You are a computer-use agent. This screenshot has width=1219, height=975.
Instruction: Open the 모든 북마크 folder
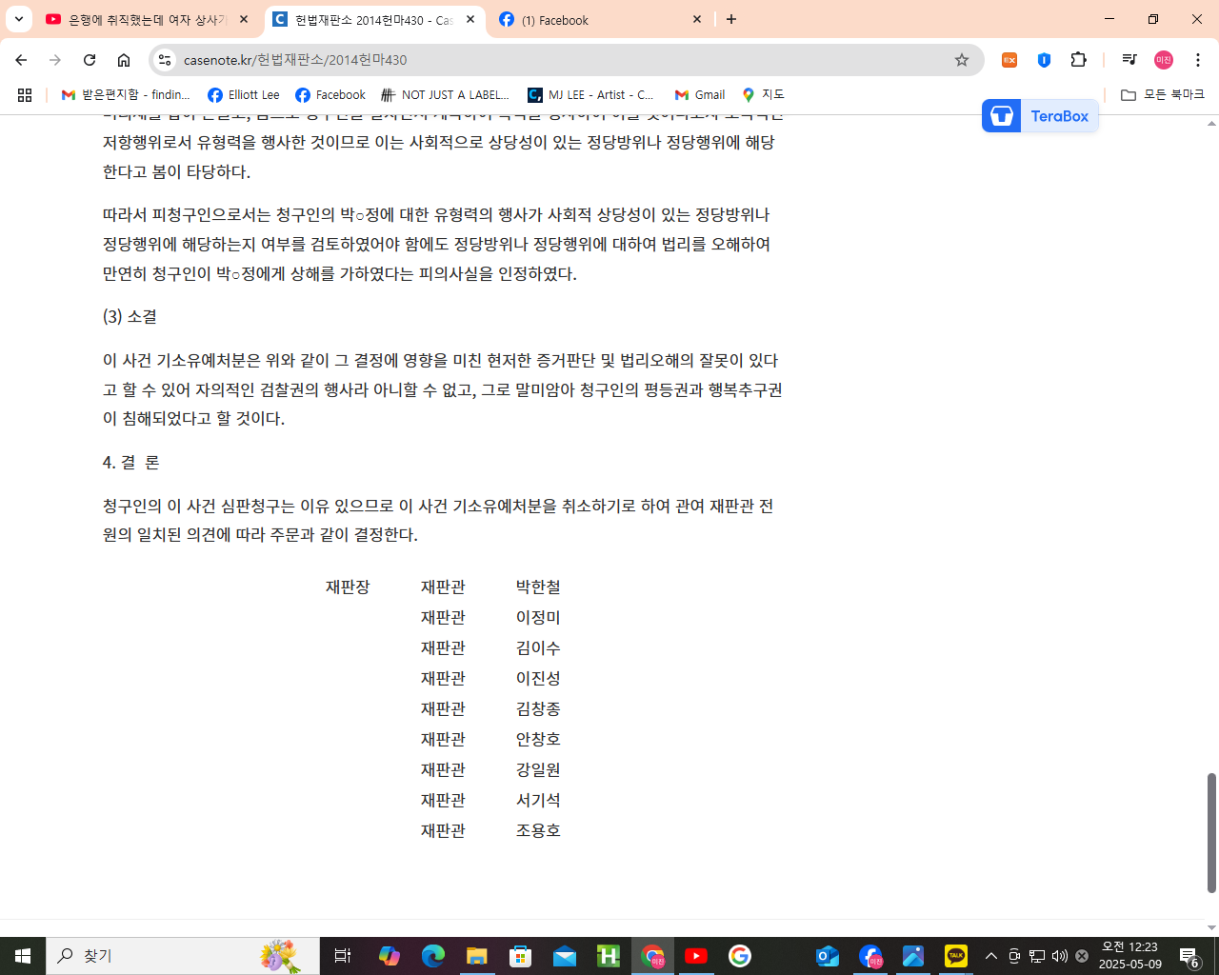1163,95
